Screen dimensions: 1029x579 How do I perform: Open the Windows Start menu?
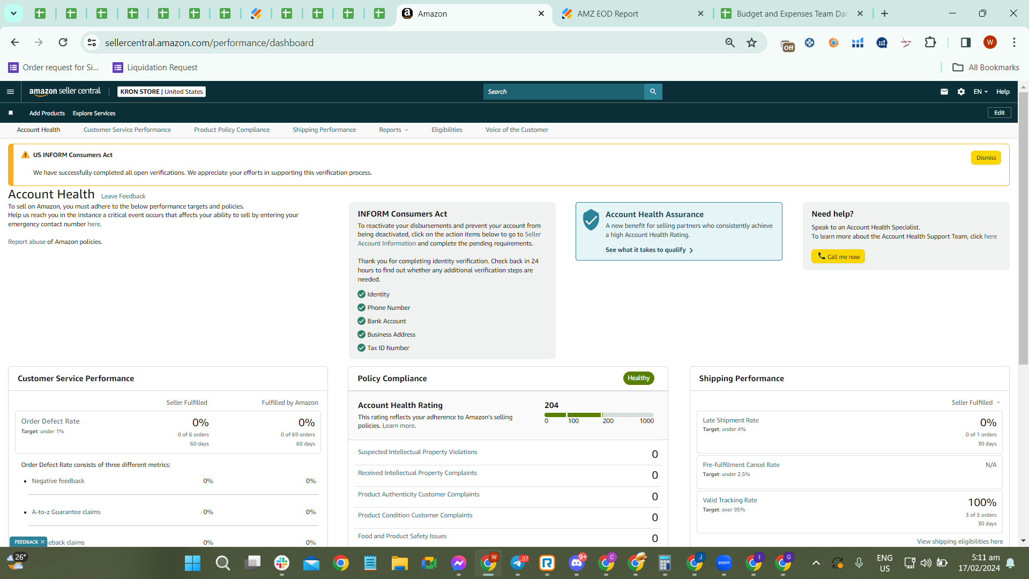tap(192, 563)
